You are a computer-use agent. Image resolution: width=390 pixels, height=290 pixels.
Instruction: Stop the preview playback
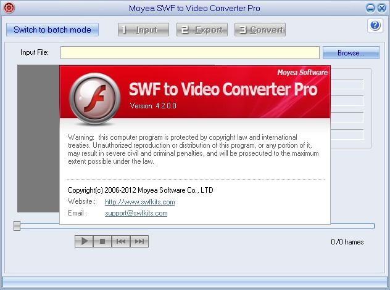coord(102,241)
